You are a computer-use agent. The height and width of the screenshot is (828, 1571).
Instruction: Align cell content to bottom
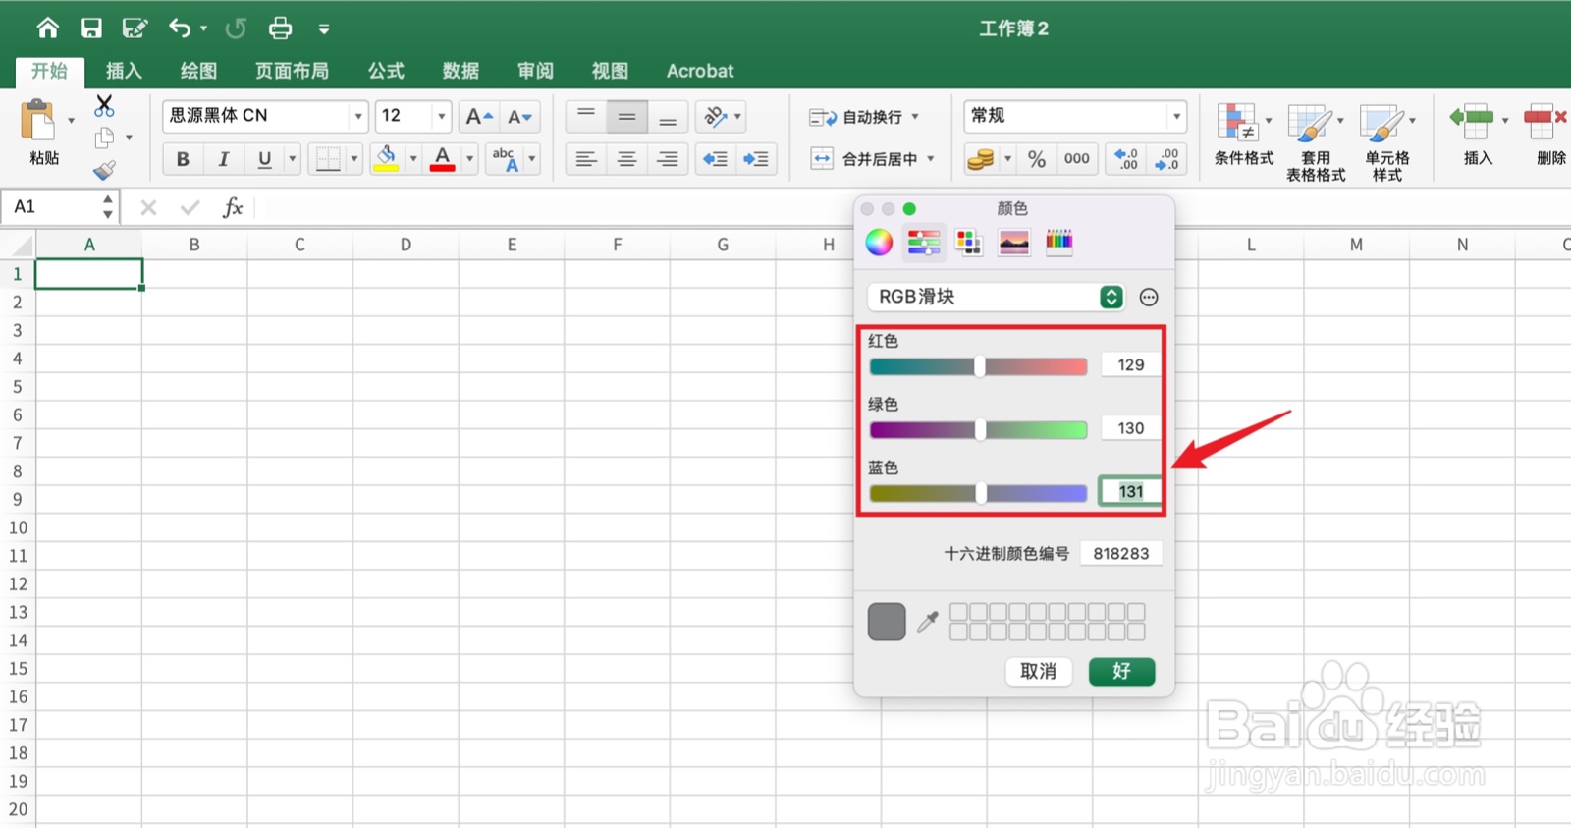[x=668, y=117]
